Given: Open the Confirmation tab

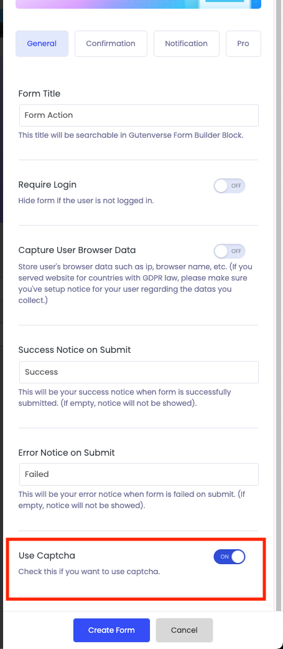Looking at the screenshot, I should click(111, 44).
